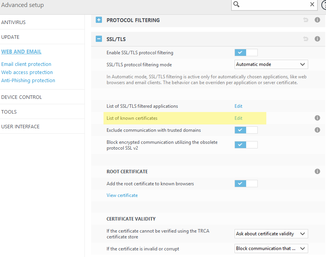Open SSL/TLS protocol filtering mode dropdown
The height and width of the screenshot is (257, 326).
pos(271,64)
